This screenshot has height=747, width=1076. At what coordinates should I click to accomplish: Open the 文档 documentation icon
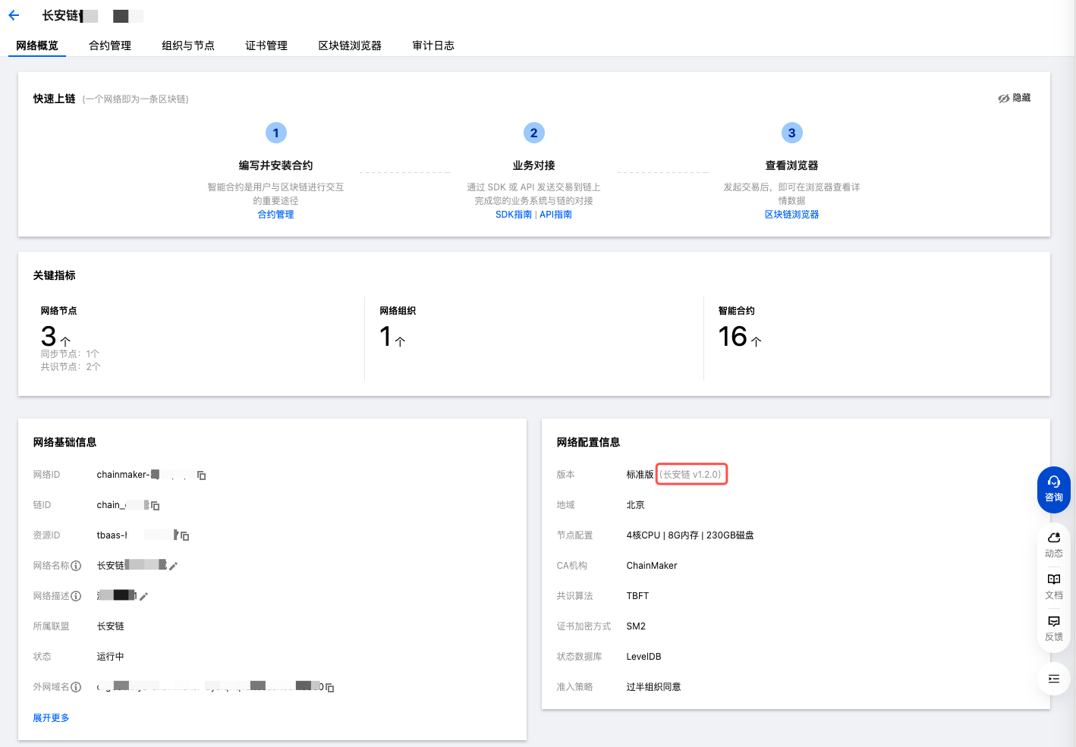(x=1053, y=585)
